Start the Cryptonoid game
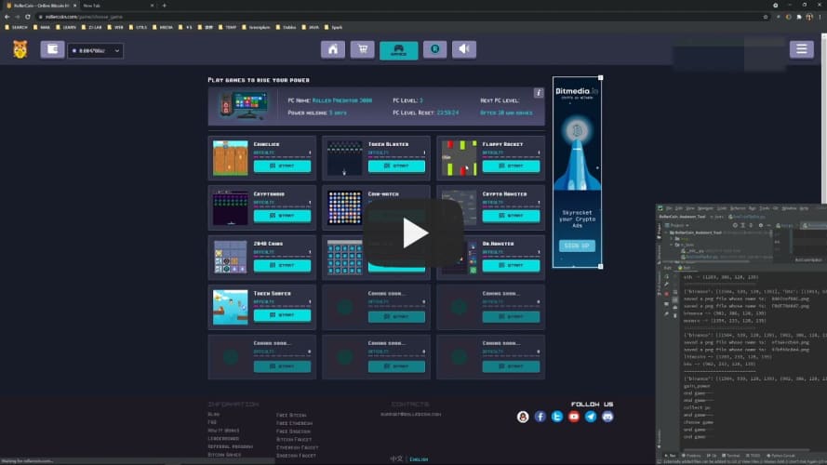 pos(282,216)
